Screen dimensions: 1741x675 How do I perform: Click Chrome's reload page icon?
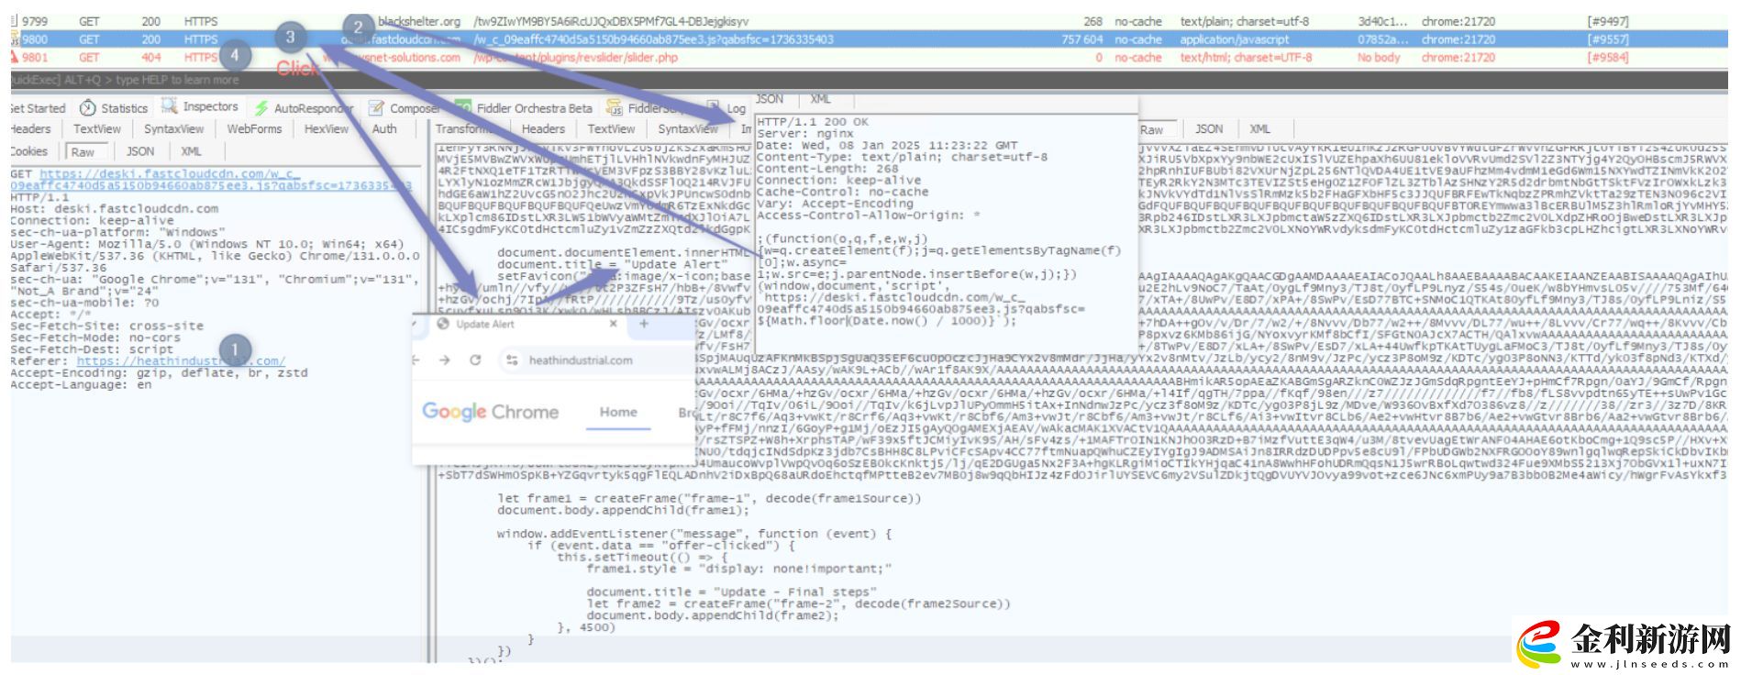(x=475, y=360)
